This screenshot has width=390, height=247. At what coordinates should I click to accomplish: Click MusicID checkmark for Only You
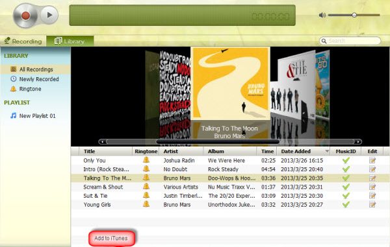346,160
